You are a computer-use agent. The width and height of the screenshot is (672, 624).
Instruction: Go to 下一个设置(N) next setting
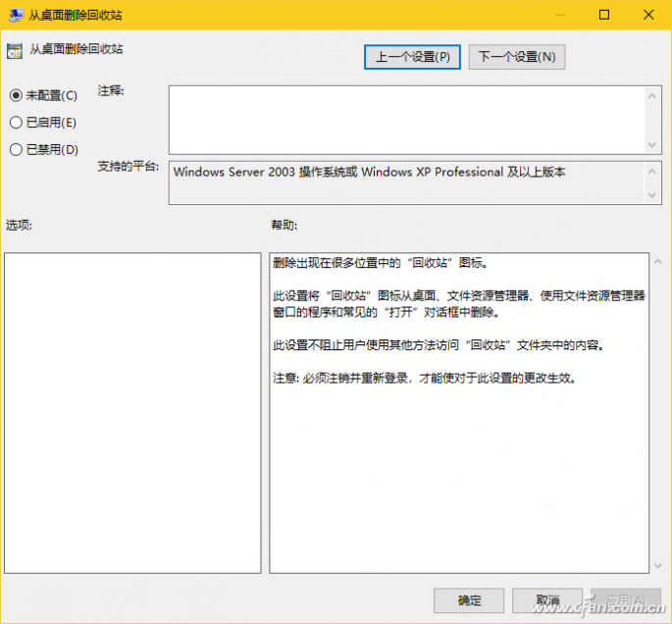(x=517, y=57)
